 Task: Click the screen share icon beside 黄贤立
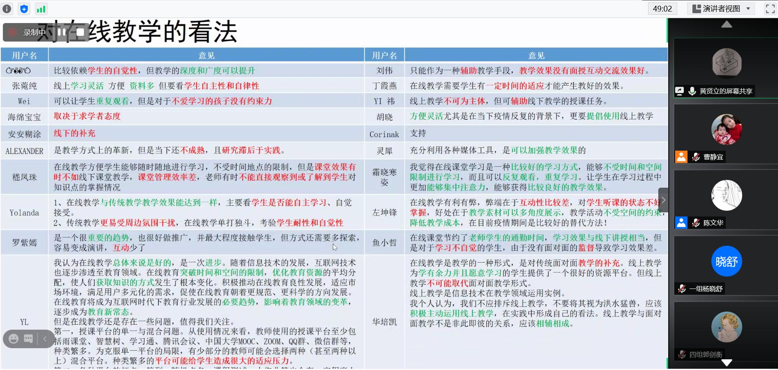click(x=679, y=91)
